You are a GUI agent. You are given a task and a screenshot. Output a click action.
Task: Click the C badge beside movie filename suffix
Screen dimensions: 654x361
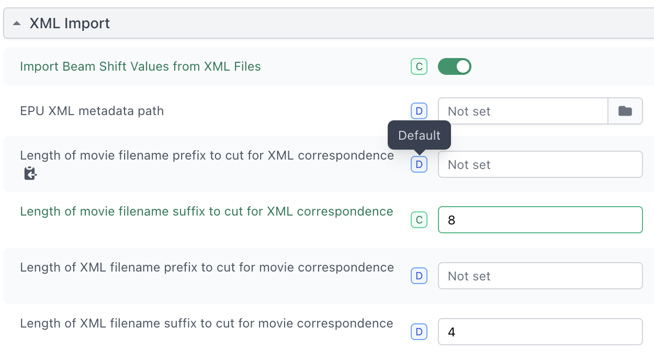pos(419,220)
